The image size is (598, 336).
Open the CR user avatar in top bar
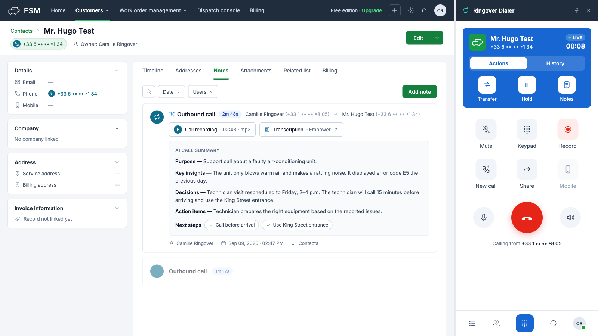(440, 10)
